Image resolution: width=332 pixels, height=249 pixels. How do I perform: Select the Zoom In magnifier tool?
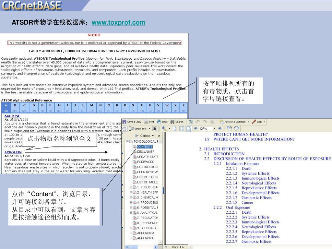[x=164, y=128]
